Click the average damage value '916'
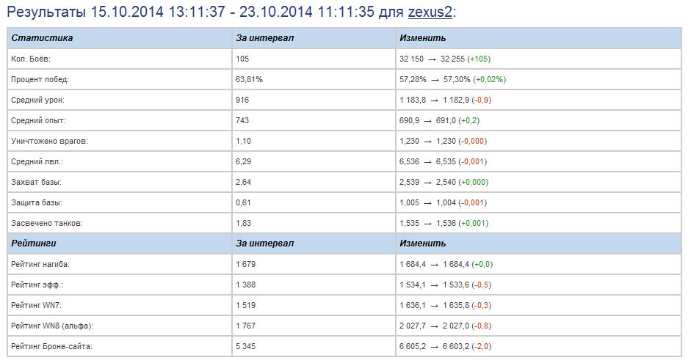This screenshot has height=363, width=691. (x=242, y=100)
